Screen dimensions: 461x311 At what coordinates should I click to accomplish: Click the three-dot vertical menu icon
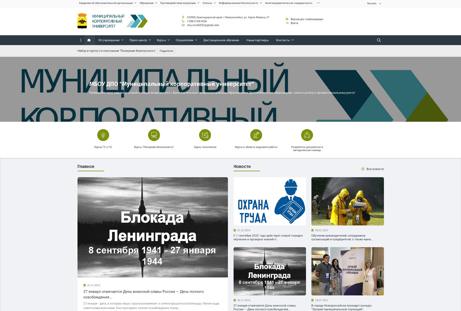click(81, 40)
